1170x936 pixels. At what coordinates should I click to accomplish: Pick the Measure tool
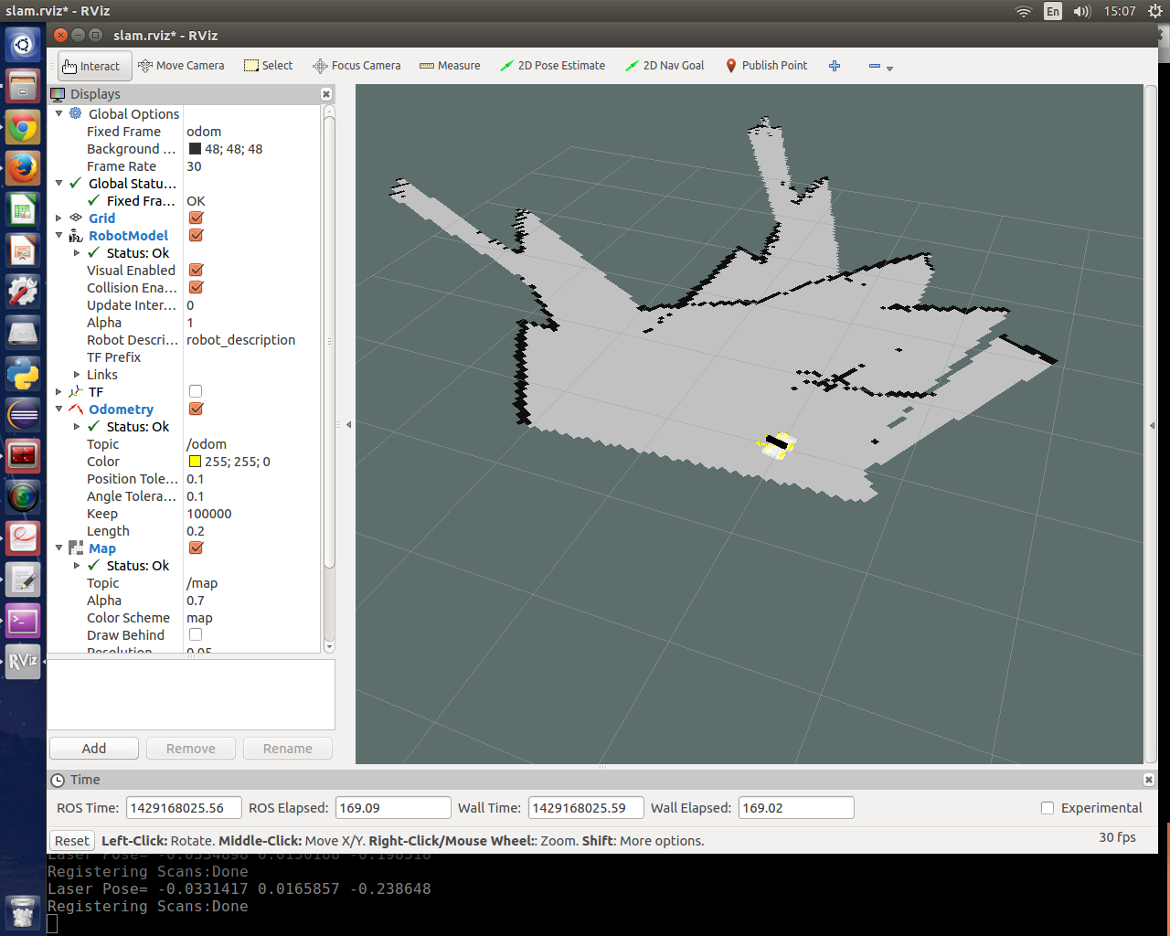pyautogui.click(x=450, y=66)
